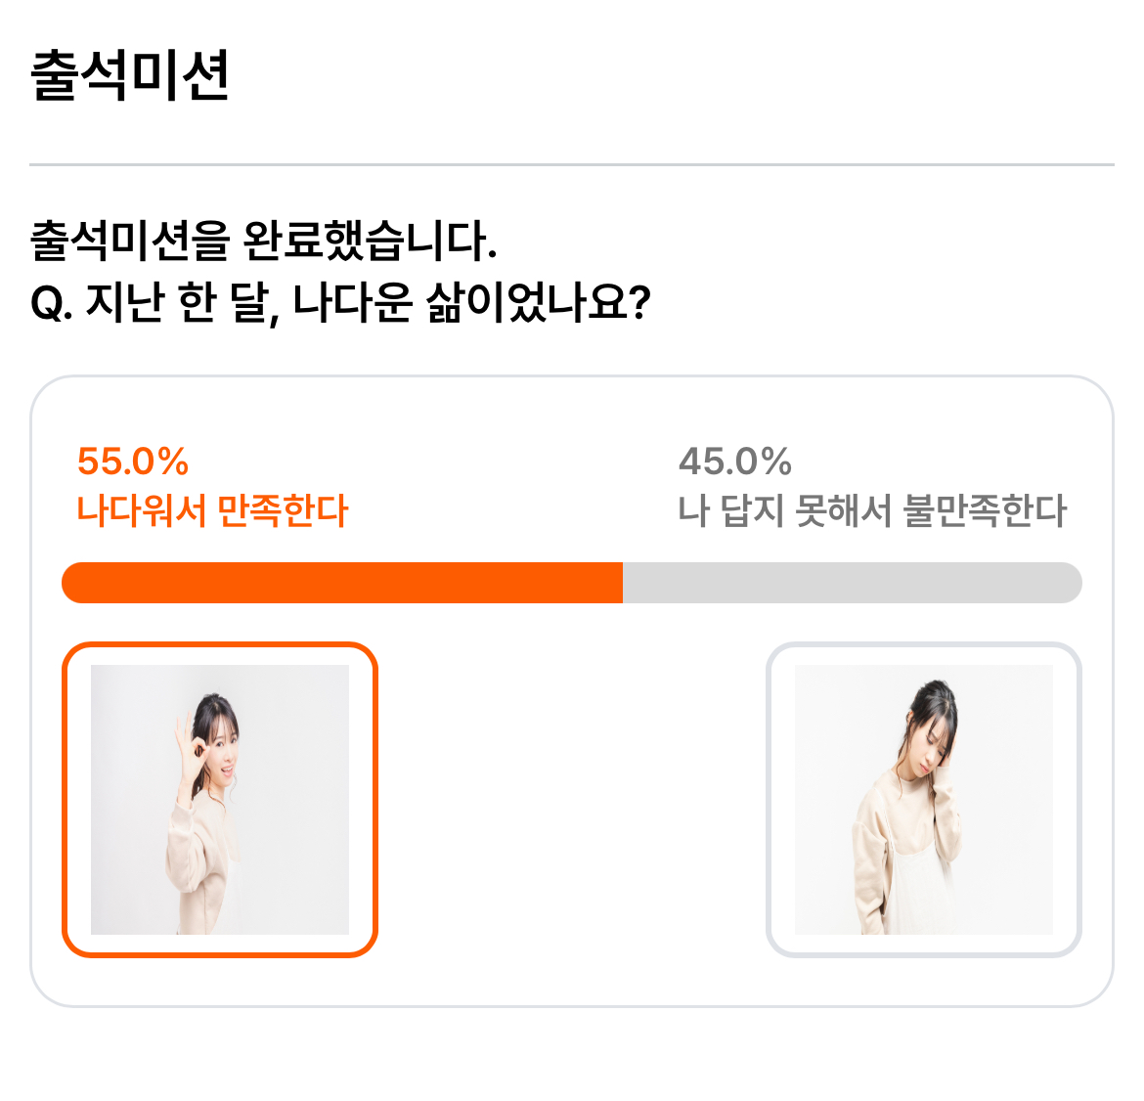The height and width of the screenshot is (1101, 1144).
Task: Select the satisfied woman OK-gesture image
Action: coord(220,799)
